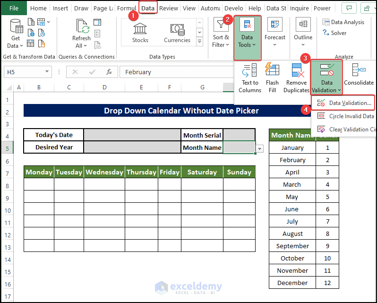Click the Refresh All button
This screenshot has width=377, height=303.
[x=82, y=34]
